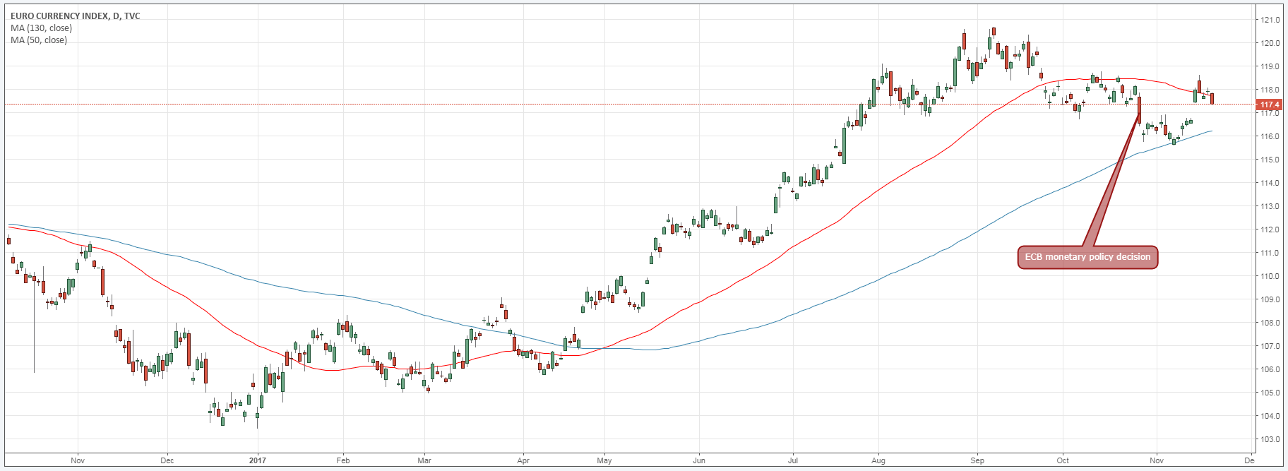This screenshot has width=1288, height=471.
Task: Click the Jun label on time axis
Action: coord(698,460)
